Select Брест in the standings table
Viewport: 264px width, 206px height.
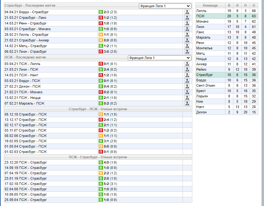click(x=227, y=91)
